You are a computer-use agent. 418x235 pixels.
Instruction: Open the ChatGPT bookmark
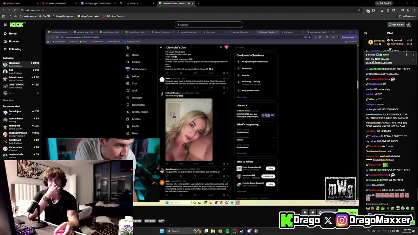click(45, 16)
